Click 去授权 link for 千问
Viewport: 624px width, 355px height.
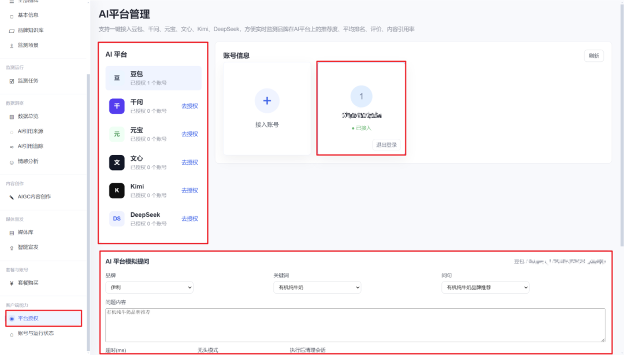click(190, 106)
